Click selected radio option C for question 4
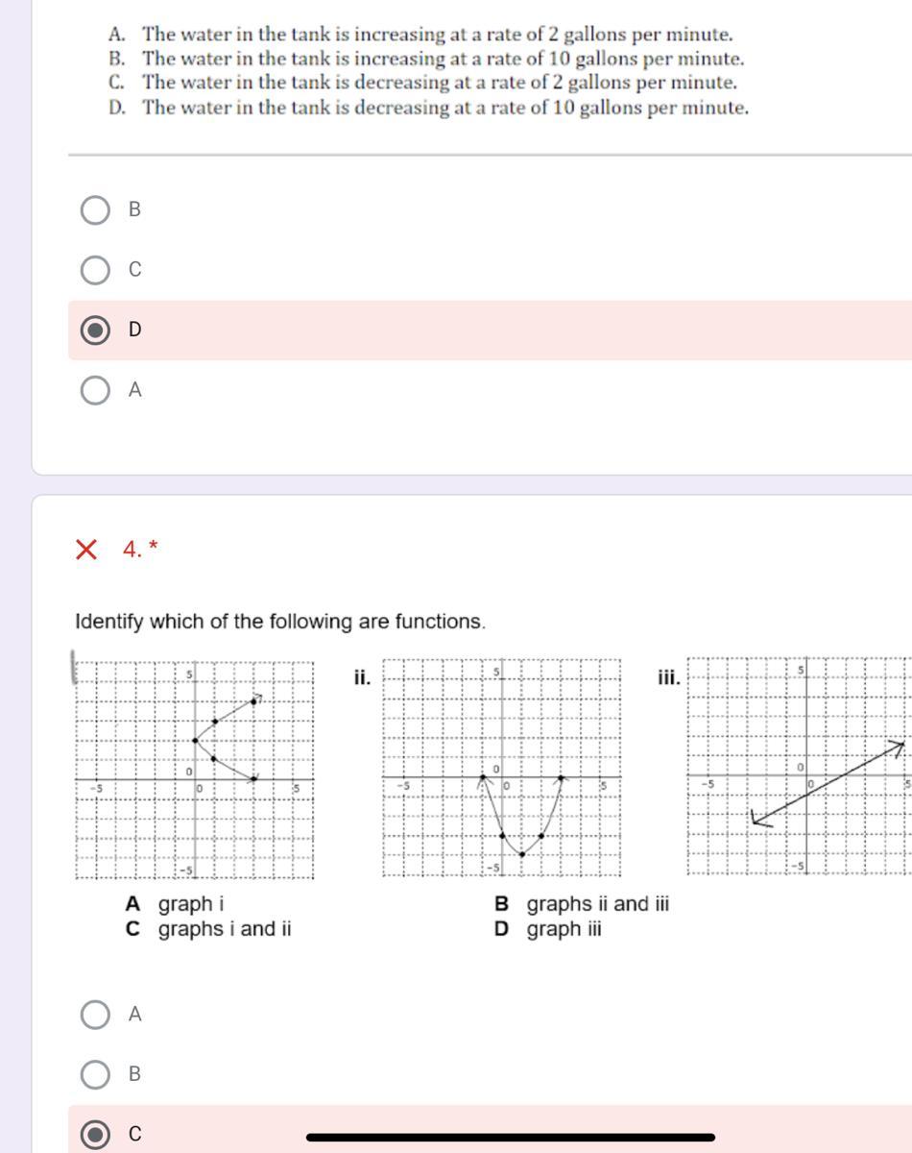The width and height of the screenshot is (912, 1153). coord(95,1135)
